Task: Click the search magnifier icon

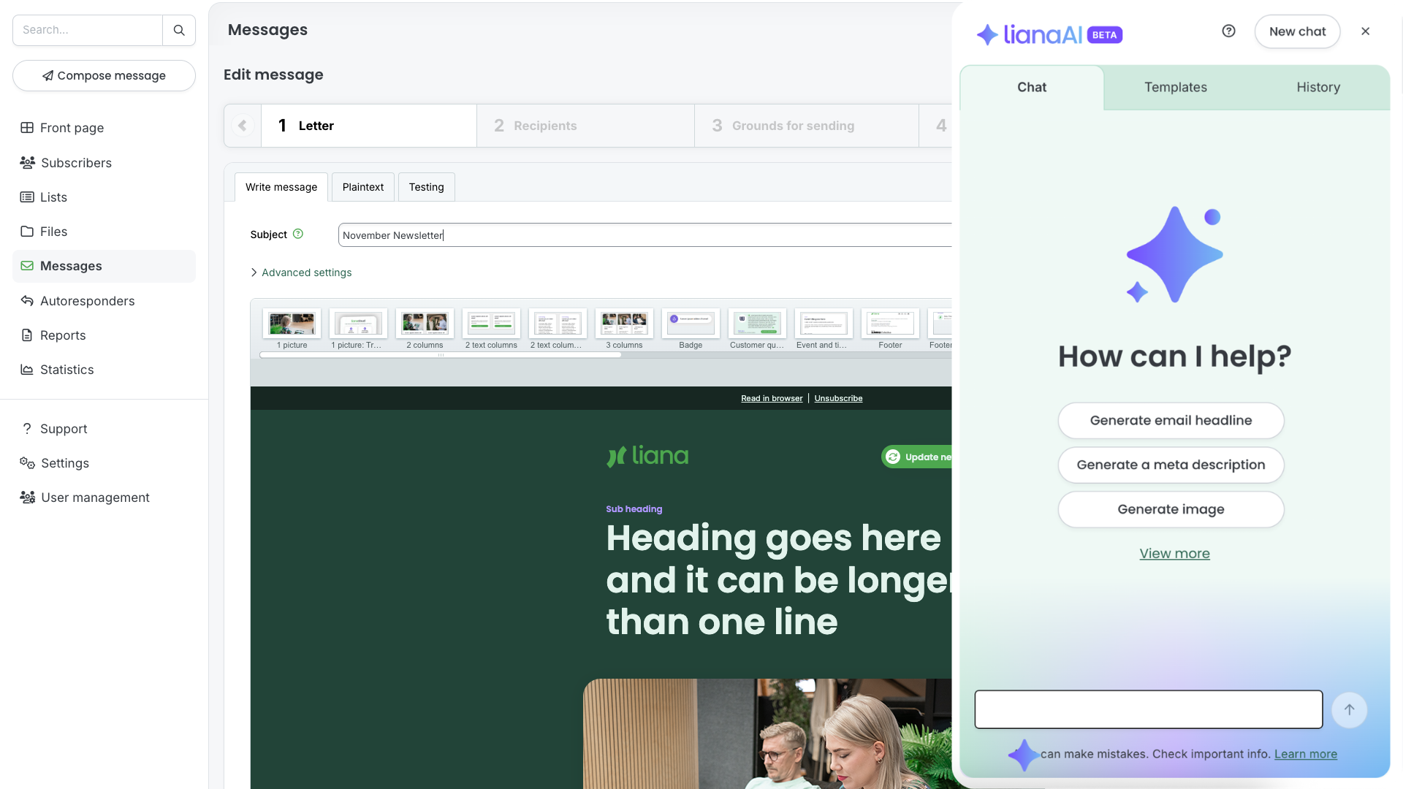Action: click(x=179, y=30)
